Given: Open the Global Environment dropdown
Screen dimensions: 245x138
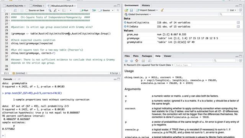Looking at the screenshot, I should 138,15.
